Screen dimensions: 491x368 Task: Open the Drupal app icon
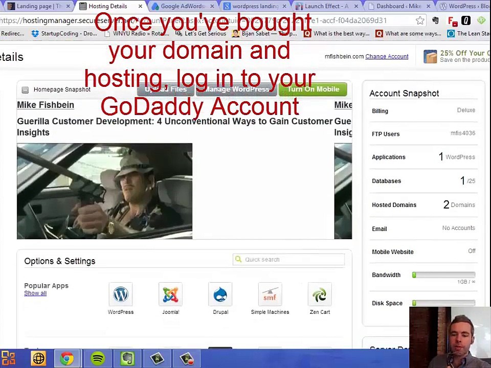[x=220, y=294]
